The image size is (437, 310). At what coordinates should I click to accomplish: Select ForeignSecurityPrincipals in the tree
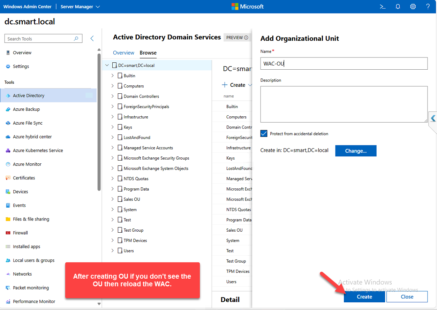(146, 107)
